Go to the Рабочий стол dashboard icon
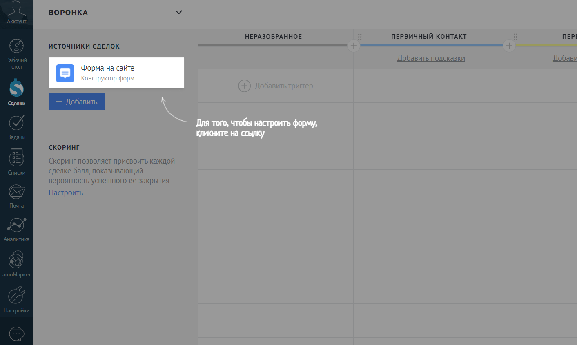 pyautogui.click(x=16, y=46)
